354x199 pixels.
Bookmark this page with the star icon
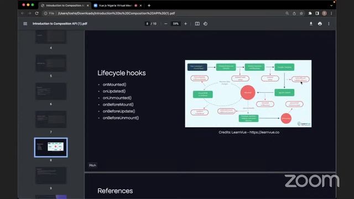[301, 13]
